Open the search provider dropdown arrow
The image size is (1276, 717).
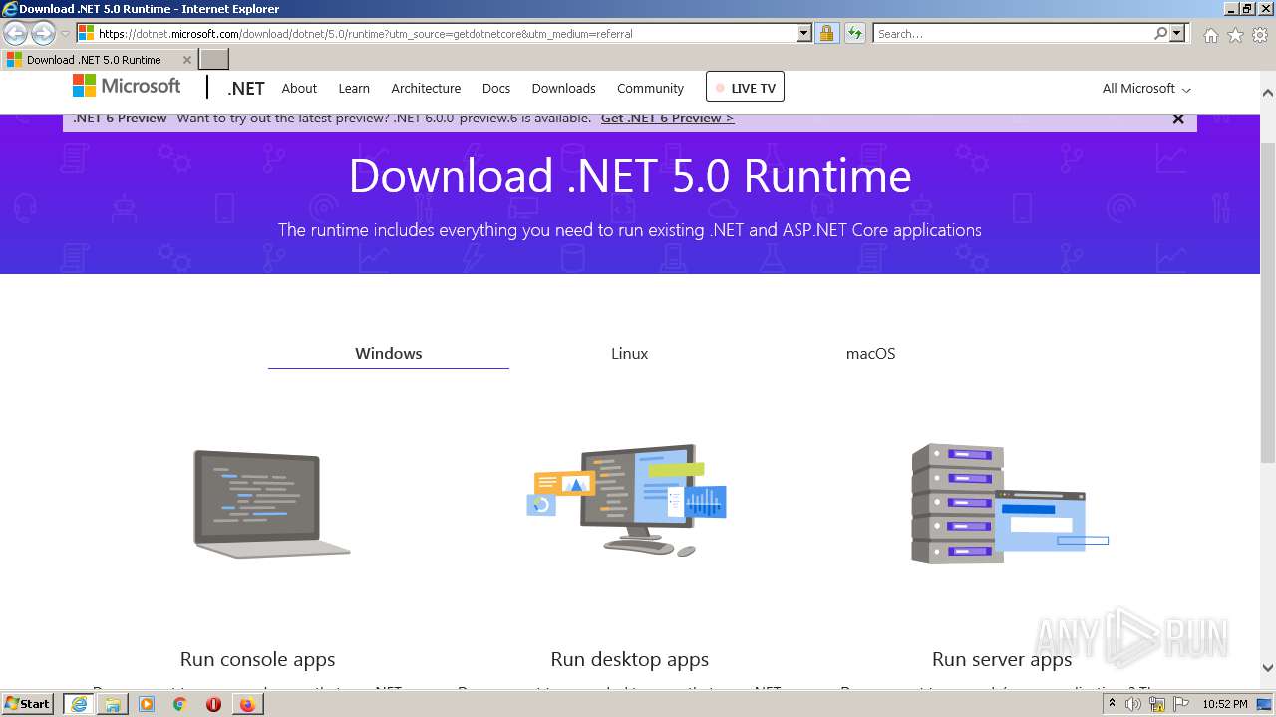(x=1177, y=33)
